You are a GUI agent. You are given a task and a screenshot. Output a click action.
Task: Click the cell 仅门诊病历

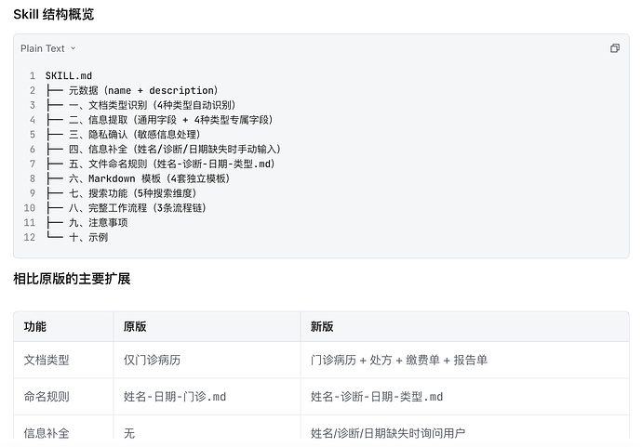coord(207,360)
